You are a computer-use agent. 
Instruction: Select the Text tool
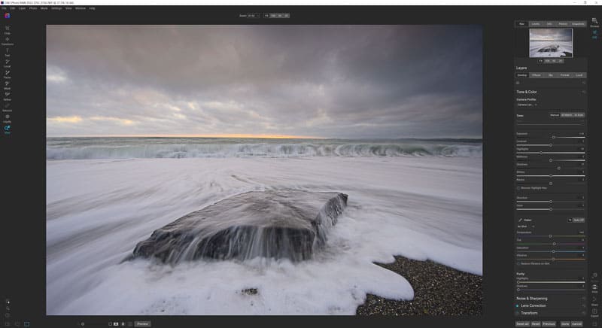pos(8,52)
